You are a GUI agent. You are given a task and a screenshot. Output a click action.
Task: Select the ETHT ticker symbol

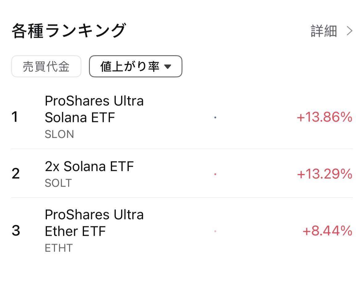tap(59, 248)
